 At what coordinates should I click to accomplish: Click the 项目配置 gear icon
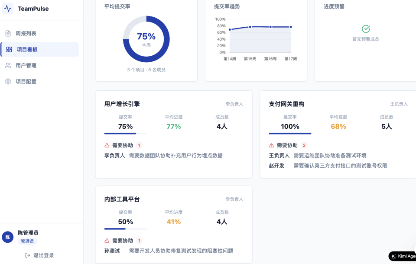(x=7, y=81)
